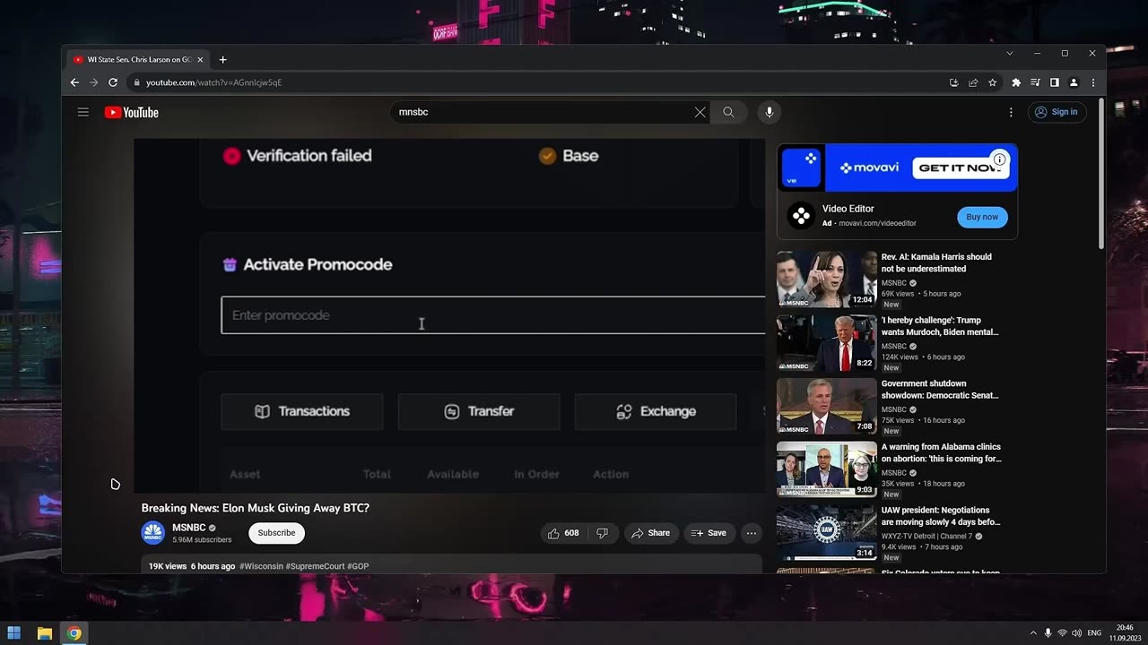The image size is (1148, 645).
Task: Open the Chrome three-dot menu
Action: 1092,82
